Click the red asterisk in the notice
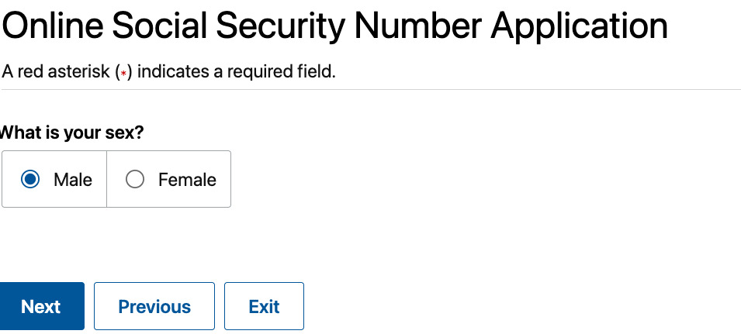This screenshot has width=741, height=334. click(x=123, y=73)
